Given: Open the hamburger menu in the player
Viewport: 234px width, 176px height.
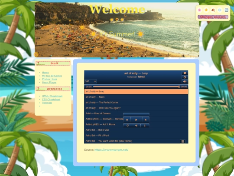Looking at the screenshot, I should (182, 141).
